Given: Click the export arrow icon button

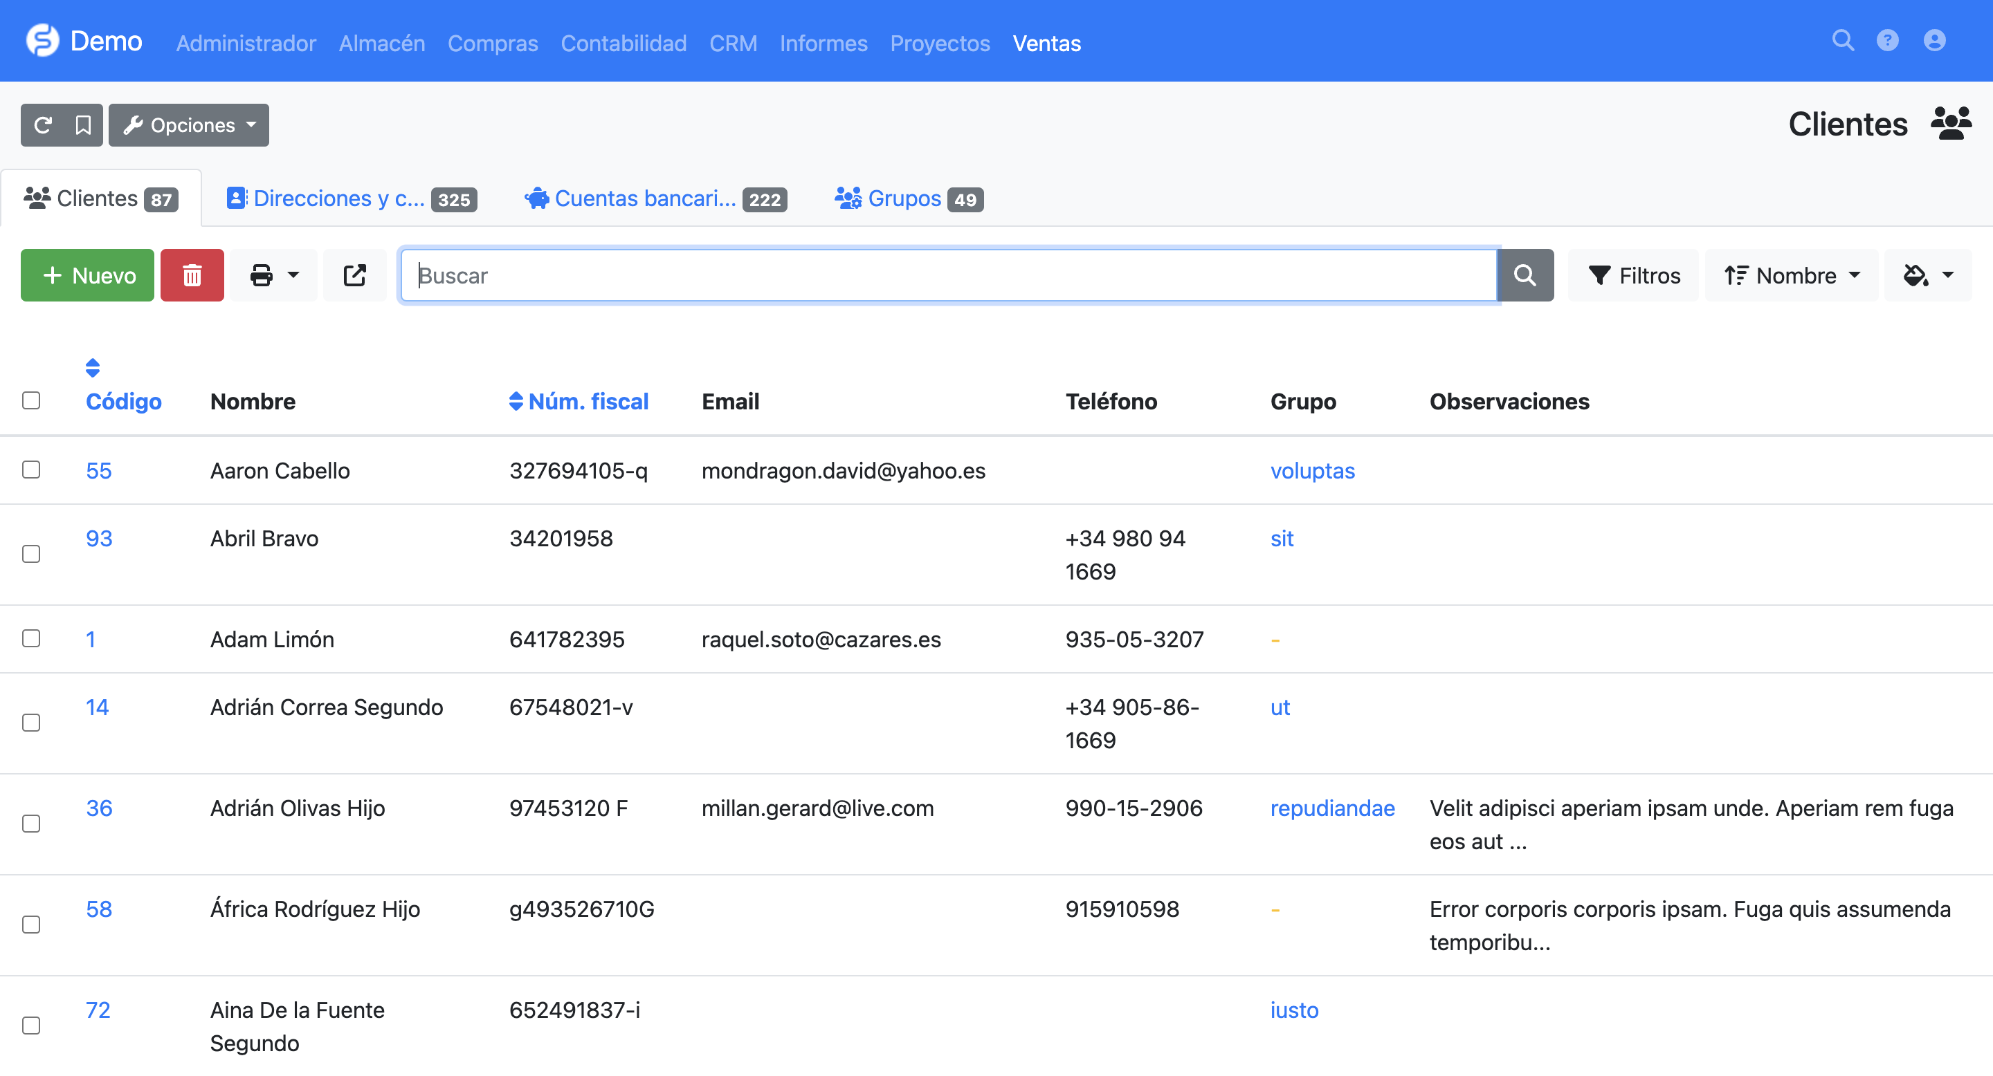Looking at the screenshot, I should [x=354, y=275].
